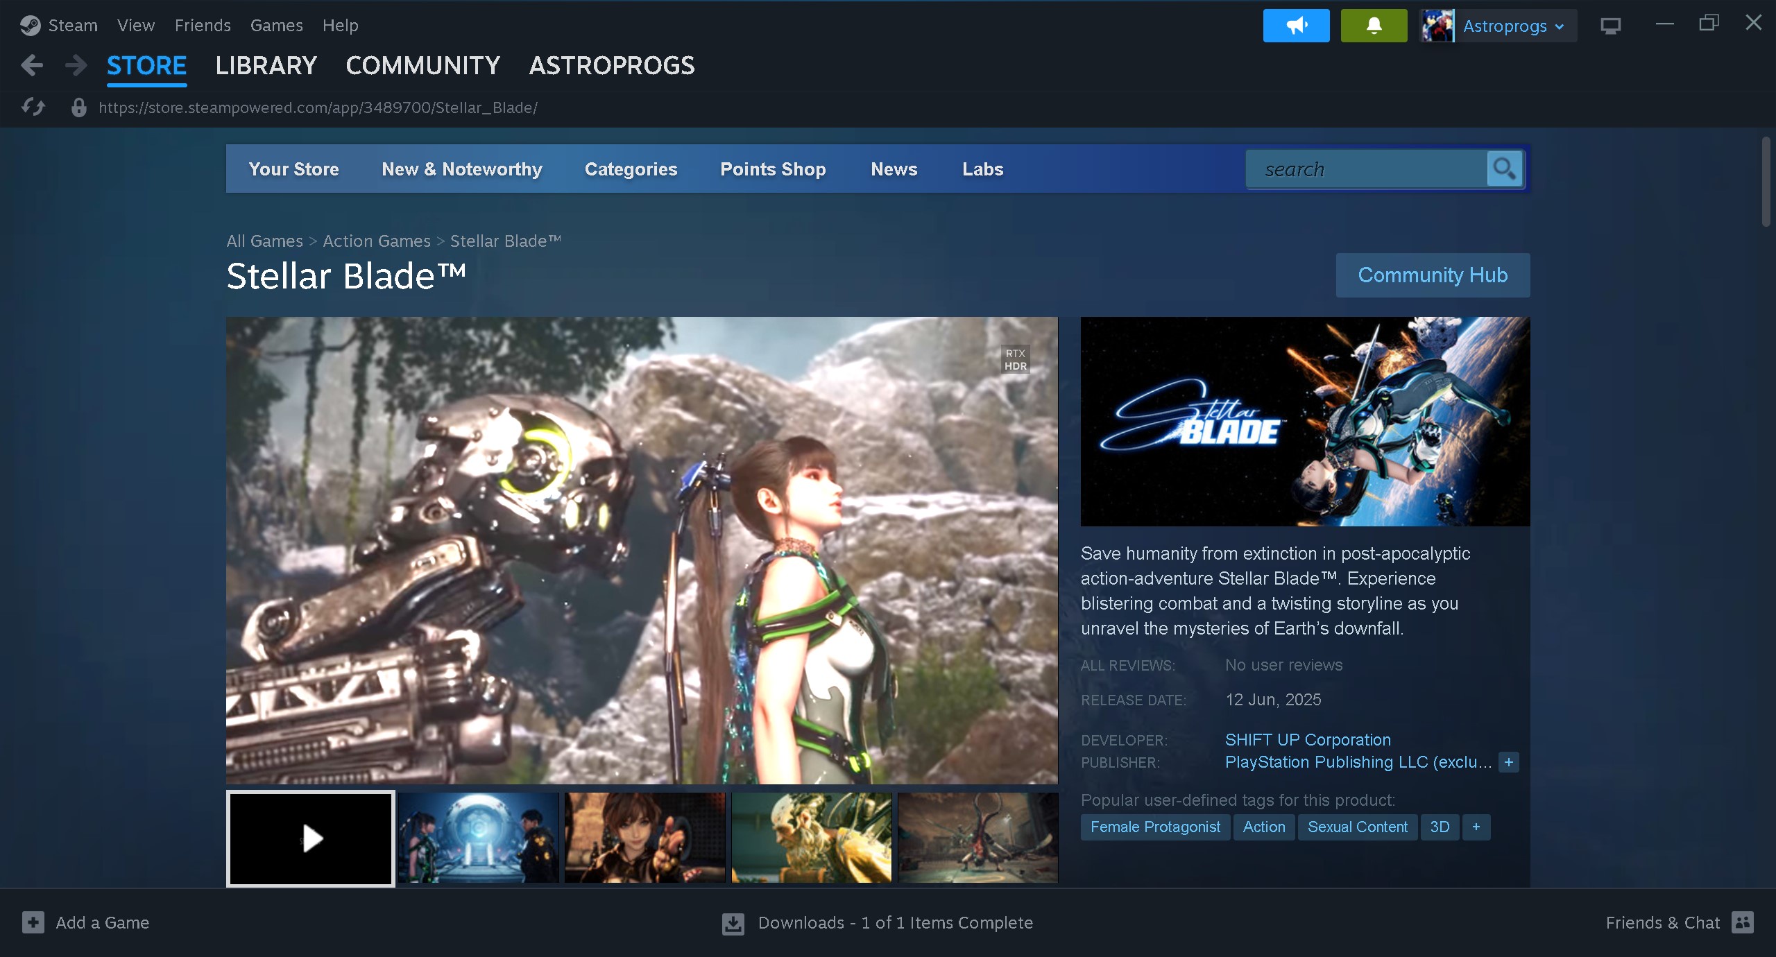Open Friends & Chat icon
The height and width of the screenshot is (957, 1776).
coord(1742,922)
